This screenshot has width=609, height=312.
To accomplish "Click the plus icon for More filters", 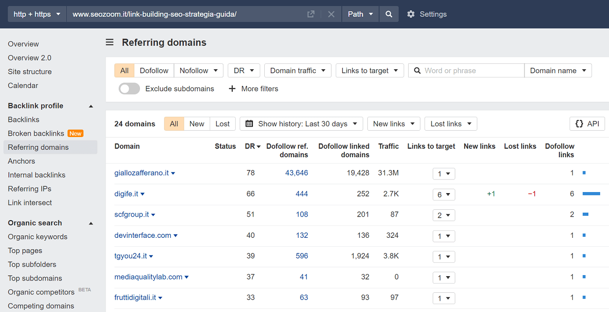I will pyautogui.click(x=232, y=89).
